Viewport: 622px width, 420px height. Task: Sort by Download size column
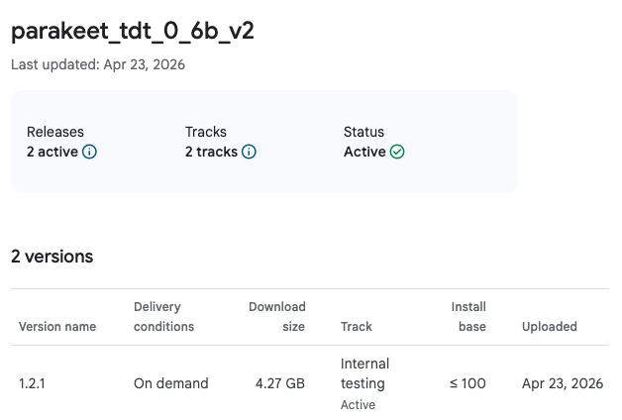[x=276, y=316]
